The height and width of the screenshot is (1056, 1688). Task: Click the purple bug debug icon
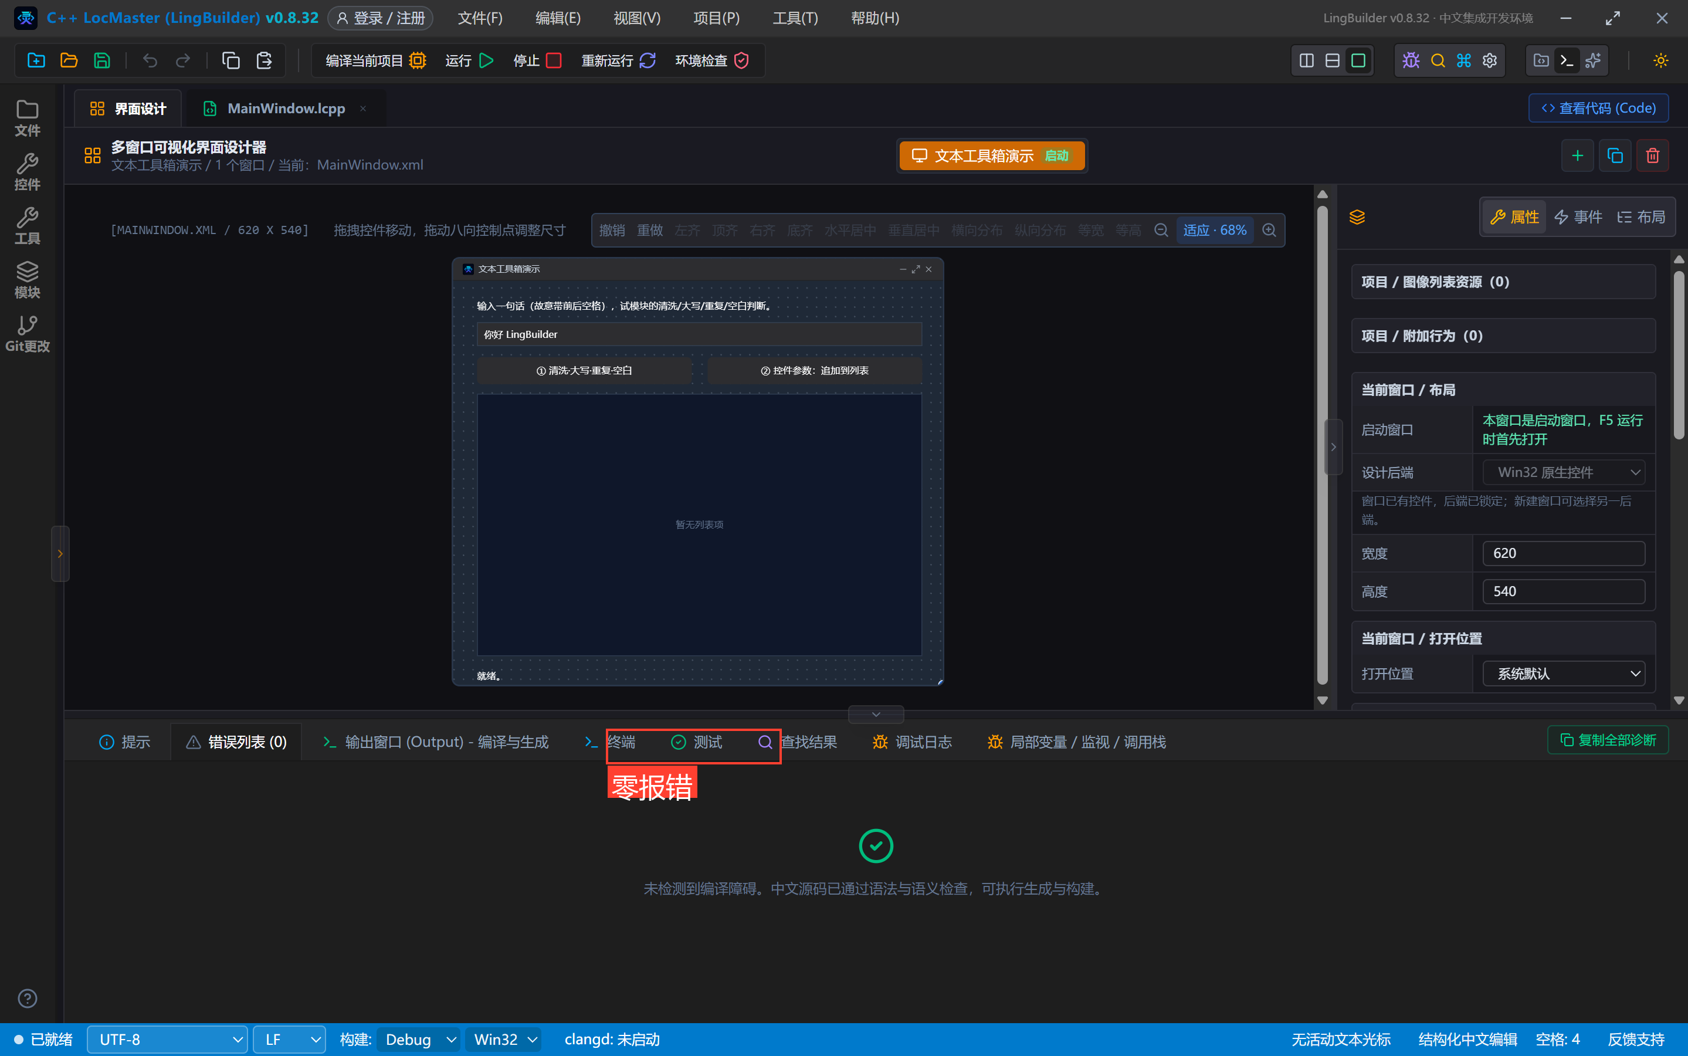pyautogui.click(x=1411, y=60)
